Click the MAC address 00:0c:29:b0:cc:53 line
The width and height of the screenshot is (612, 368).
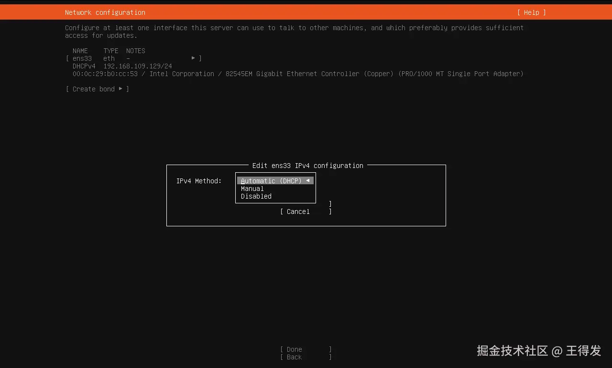click(x=298, y=74)
